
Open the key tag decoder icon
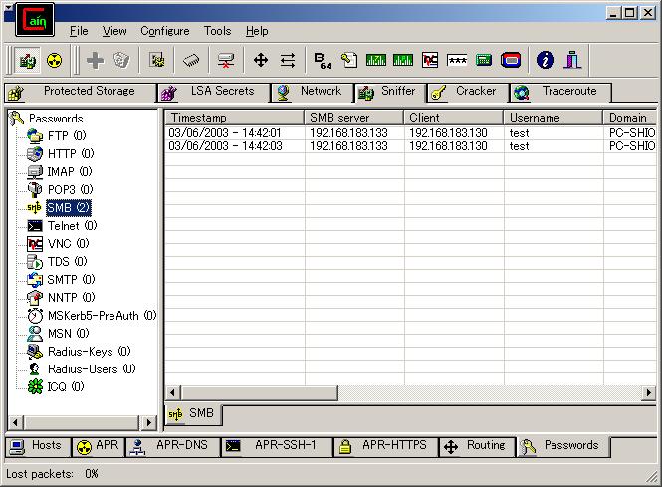349,61
